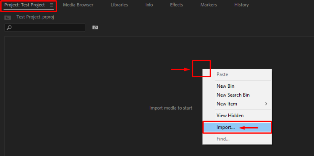Select View Hidden menu option

pos(237,115)
